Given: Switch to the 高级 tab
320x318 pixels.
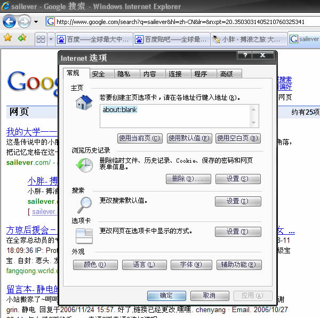Looking at the screenshot, I should [x=226, y=74].
